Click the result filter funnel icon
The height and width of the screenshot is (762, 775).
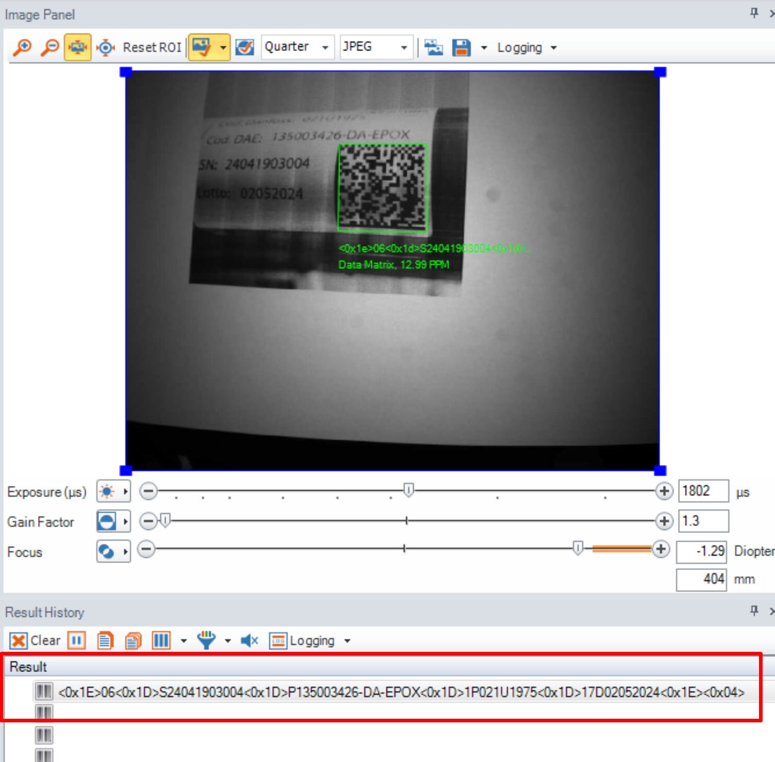[206, 640]
